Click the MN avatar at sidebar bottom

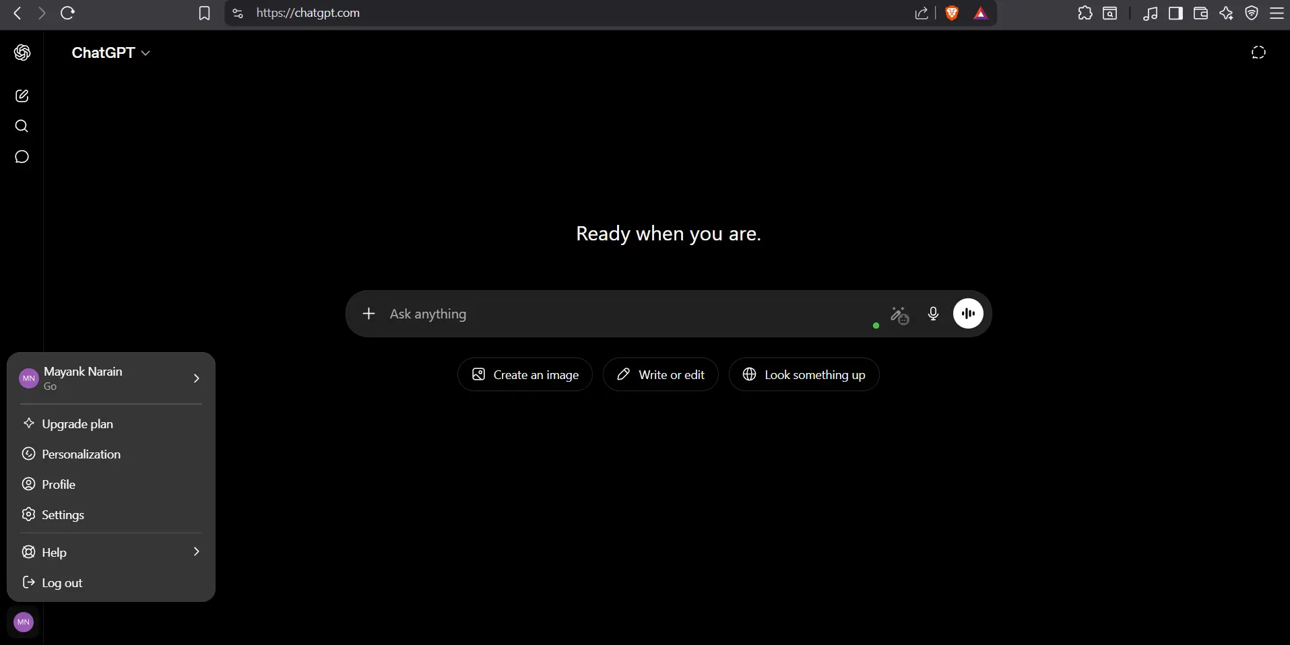24,622
